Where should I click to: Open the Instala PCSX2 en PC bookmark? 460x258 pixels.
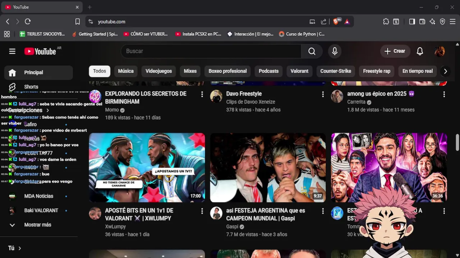pyautogui.click(x=198, y=34)
